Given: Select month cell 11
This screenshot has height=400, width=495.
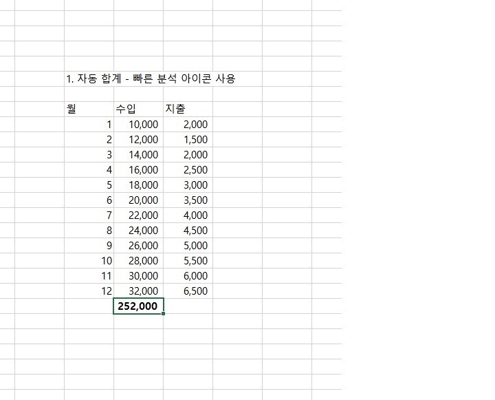Looking at the screenshot, I should tap(89, 276).
